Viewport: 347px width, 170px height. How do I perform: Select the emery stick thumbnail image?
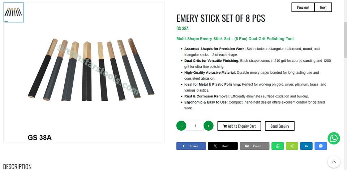tap(14, 13)
